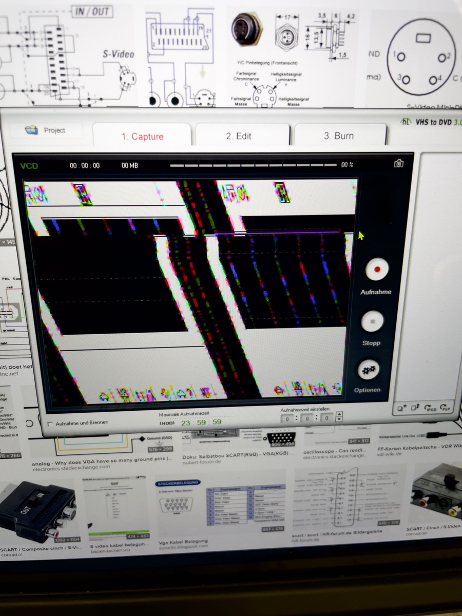Click the 00:00:00 elapsed time counter
Image resolution: width=462 pixels, height=616 pixels.
coord(85,165)
